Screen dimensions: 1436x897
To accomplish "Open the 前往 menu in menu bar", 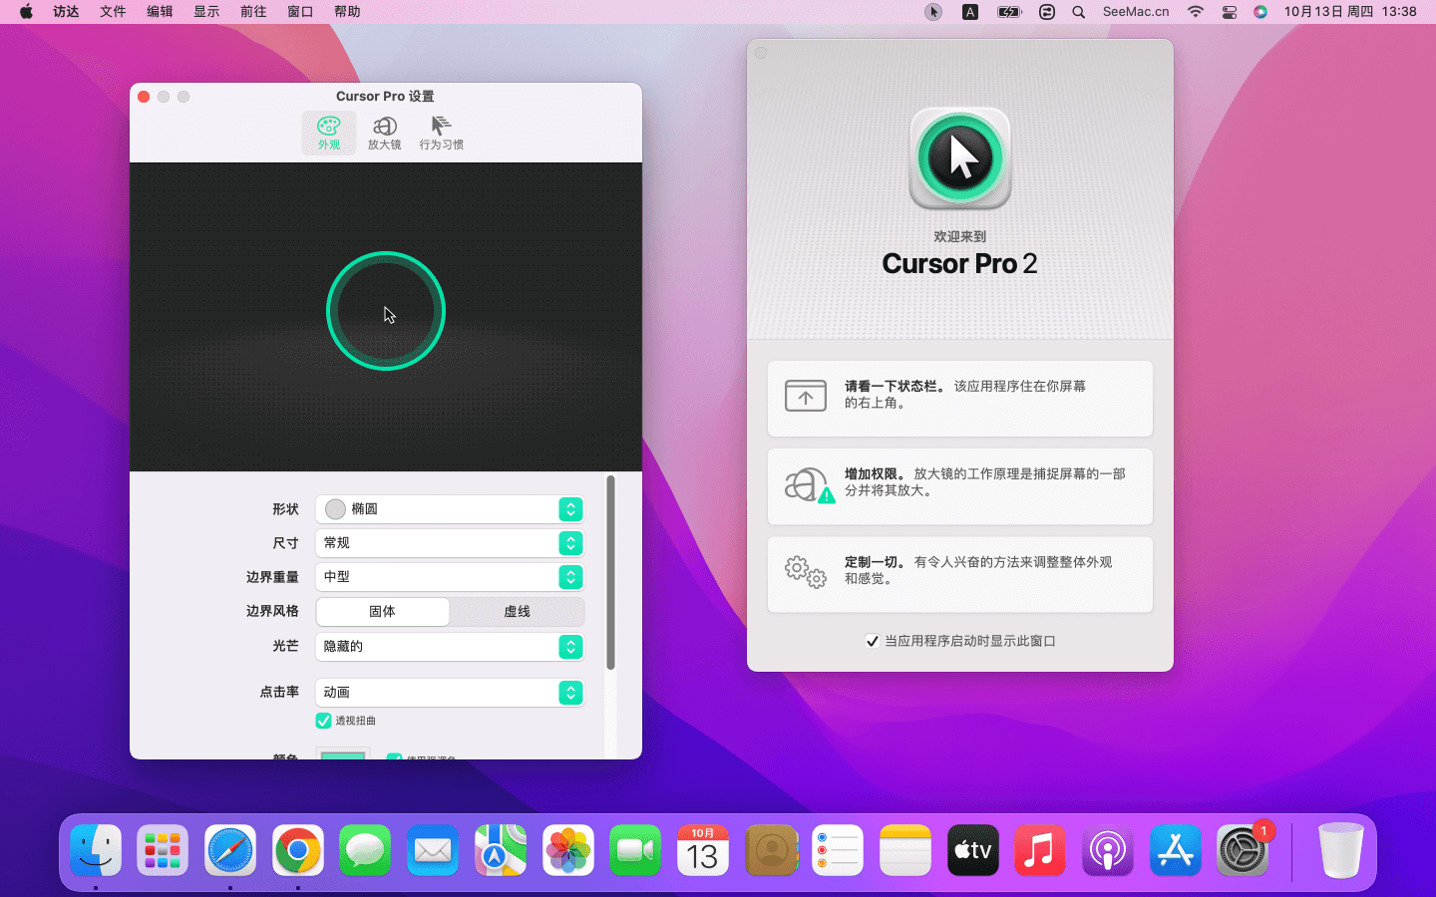I will [253, 12].
